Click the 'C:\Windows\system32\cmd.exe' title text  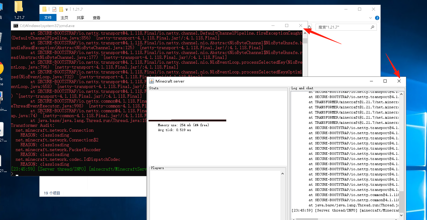(47, 26)
